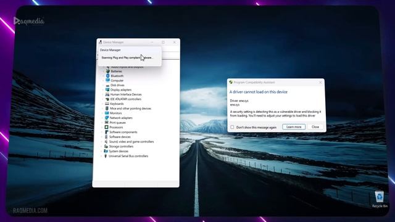The height and width of the screenshot is (222, 395).
Task: Expand the Monitors node
Action: pyautogui.click(x=102, y=113)
